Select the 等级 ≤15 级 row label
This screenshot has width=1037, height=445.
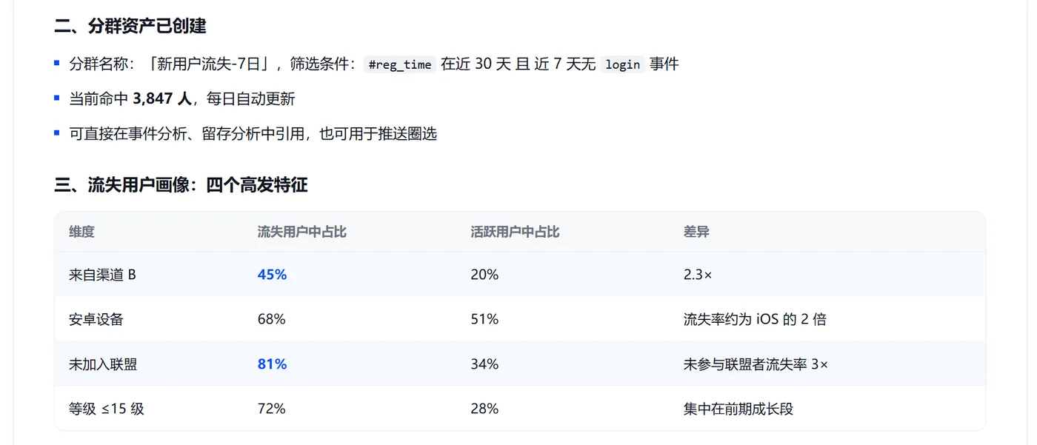pos(107,409)
